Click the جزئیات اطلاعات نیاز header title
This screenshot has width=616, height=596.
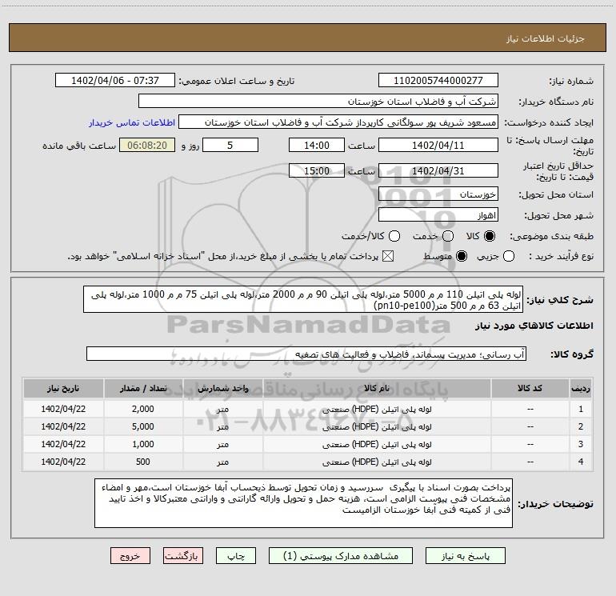(x=545, y=38)
